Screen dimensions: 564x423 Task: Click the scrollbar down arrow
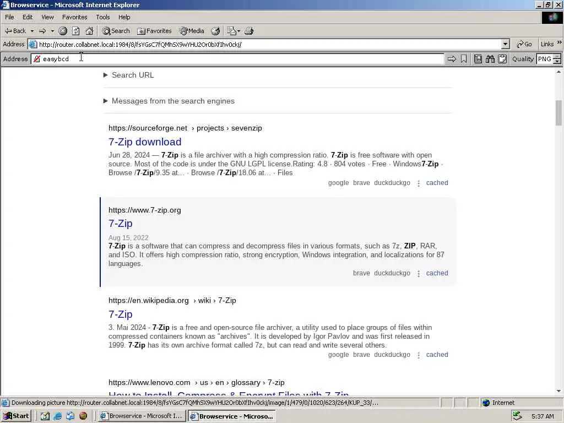click(x=558, y=391)
